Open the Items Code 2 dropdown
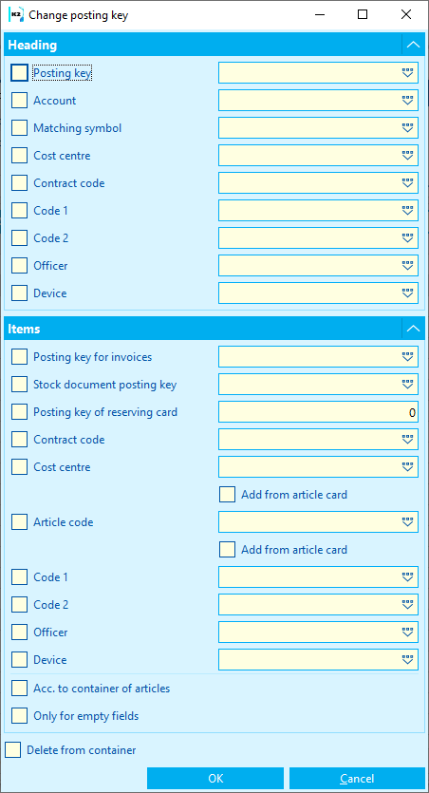The height and width of the screenshot is (793, 429). pos(318,604)
